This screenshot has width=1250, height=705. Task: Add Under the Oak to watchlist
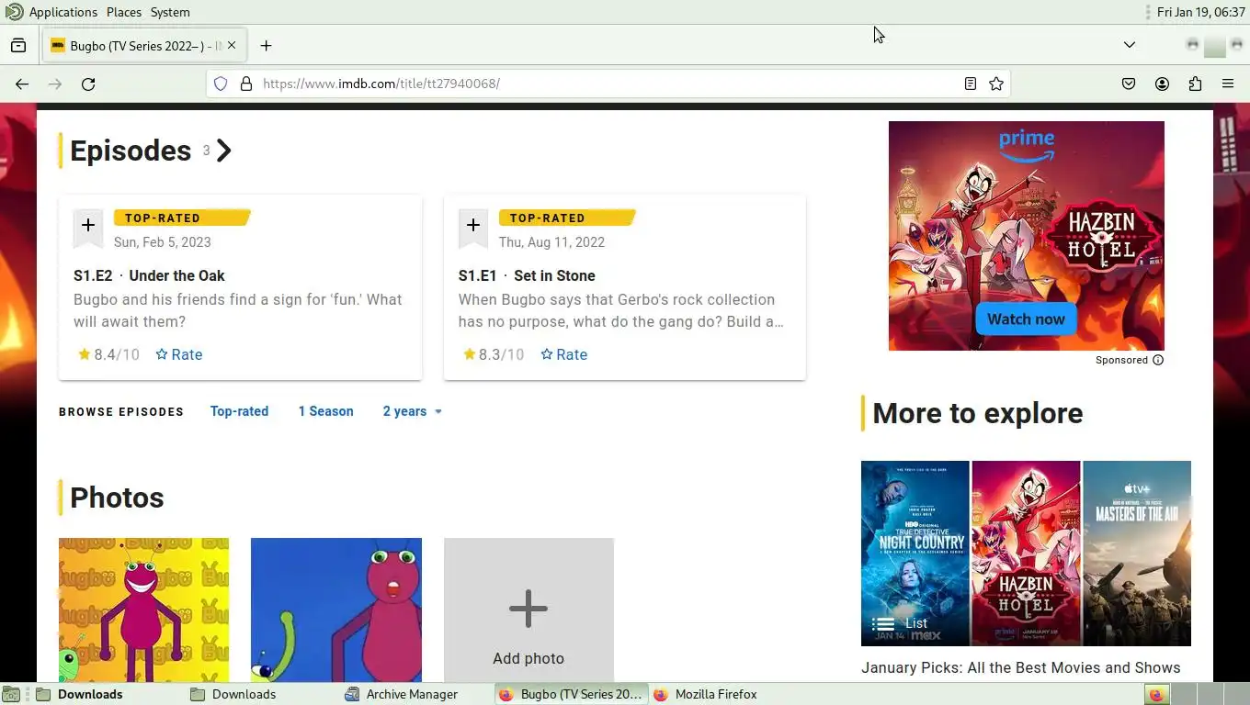point(88,227)
